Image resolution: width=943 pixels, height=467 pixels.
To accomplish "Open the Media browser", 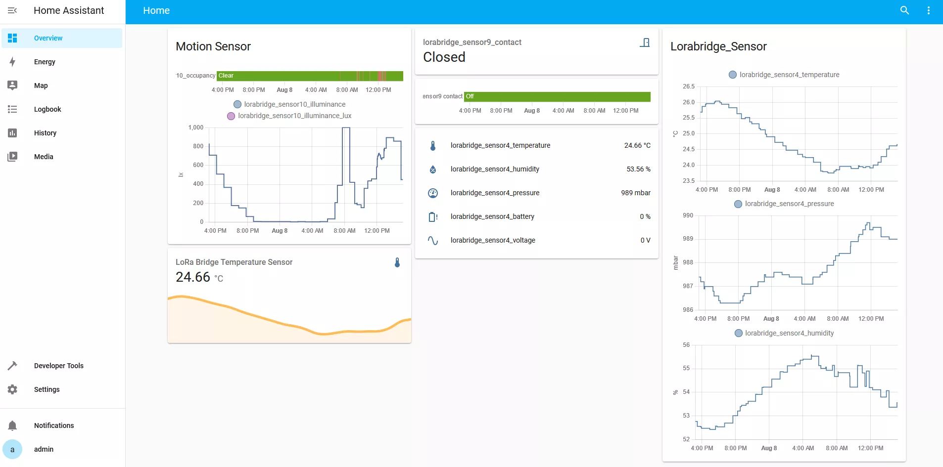I will click(x=43, y=156).
